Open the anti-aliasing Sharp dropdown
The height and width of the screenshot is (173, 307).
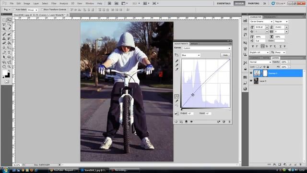[x=280, y=52]
